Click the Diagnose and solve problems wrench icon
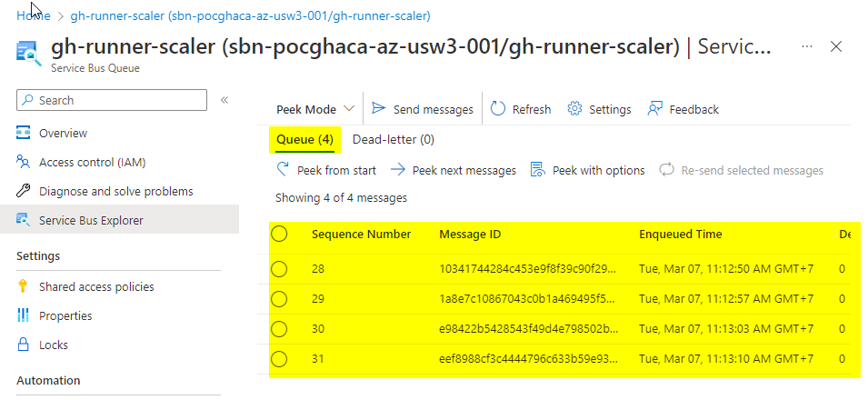 click(x=23, y=191)
